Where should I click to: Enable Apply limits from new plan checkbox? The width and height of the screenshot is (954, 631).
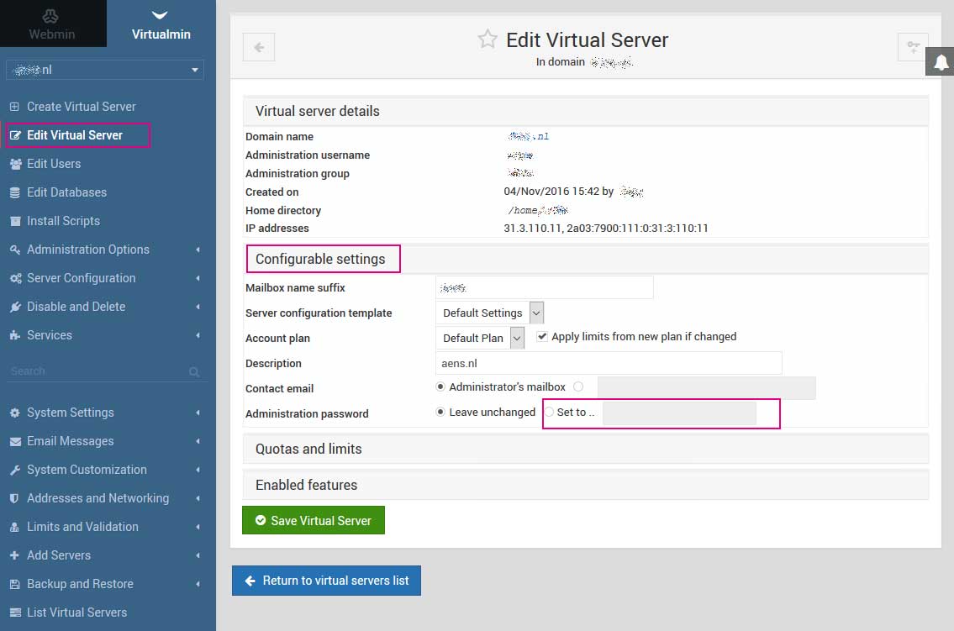(x=542, y=337)
